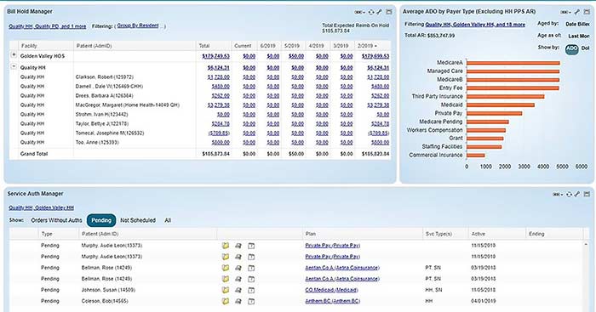The image size is (596, 312).
Task: Collapse the Quality HH facility group
Action: [x=14, y=66]
